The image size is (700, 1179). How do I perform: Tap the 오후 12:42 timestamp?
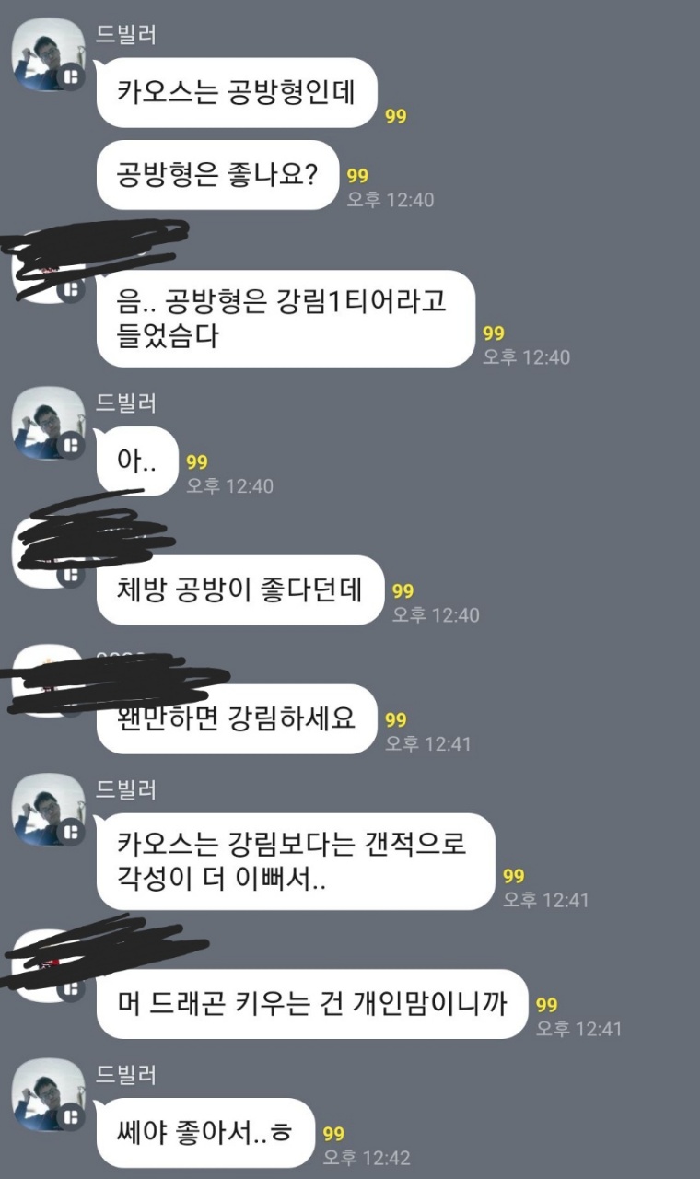(x=367, y=1157)
